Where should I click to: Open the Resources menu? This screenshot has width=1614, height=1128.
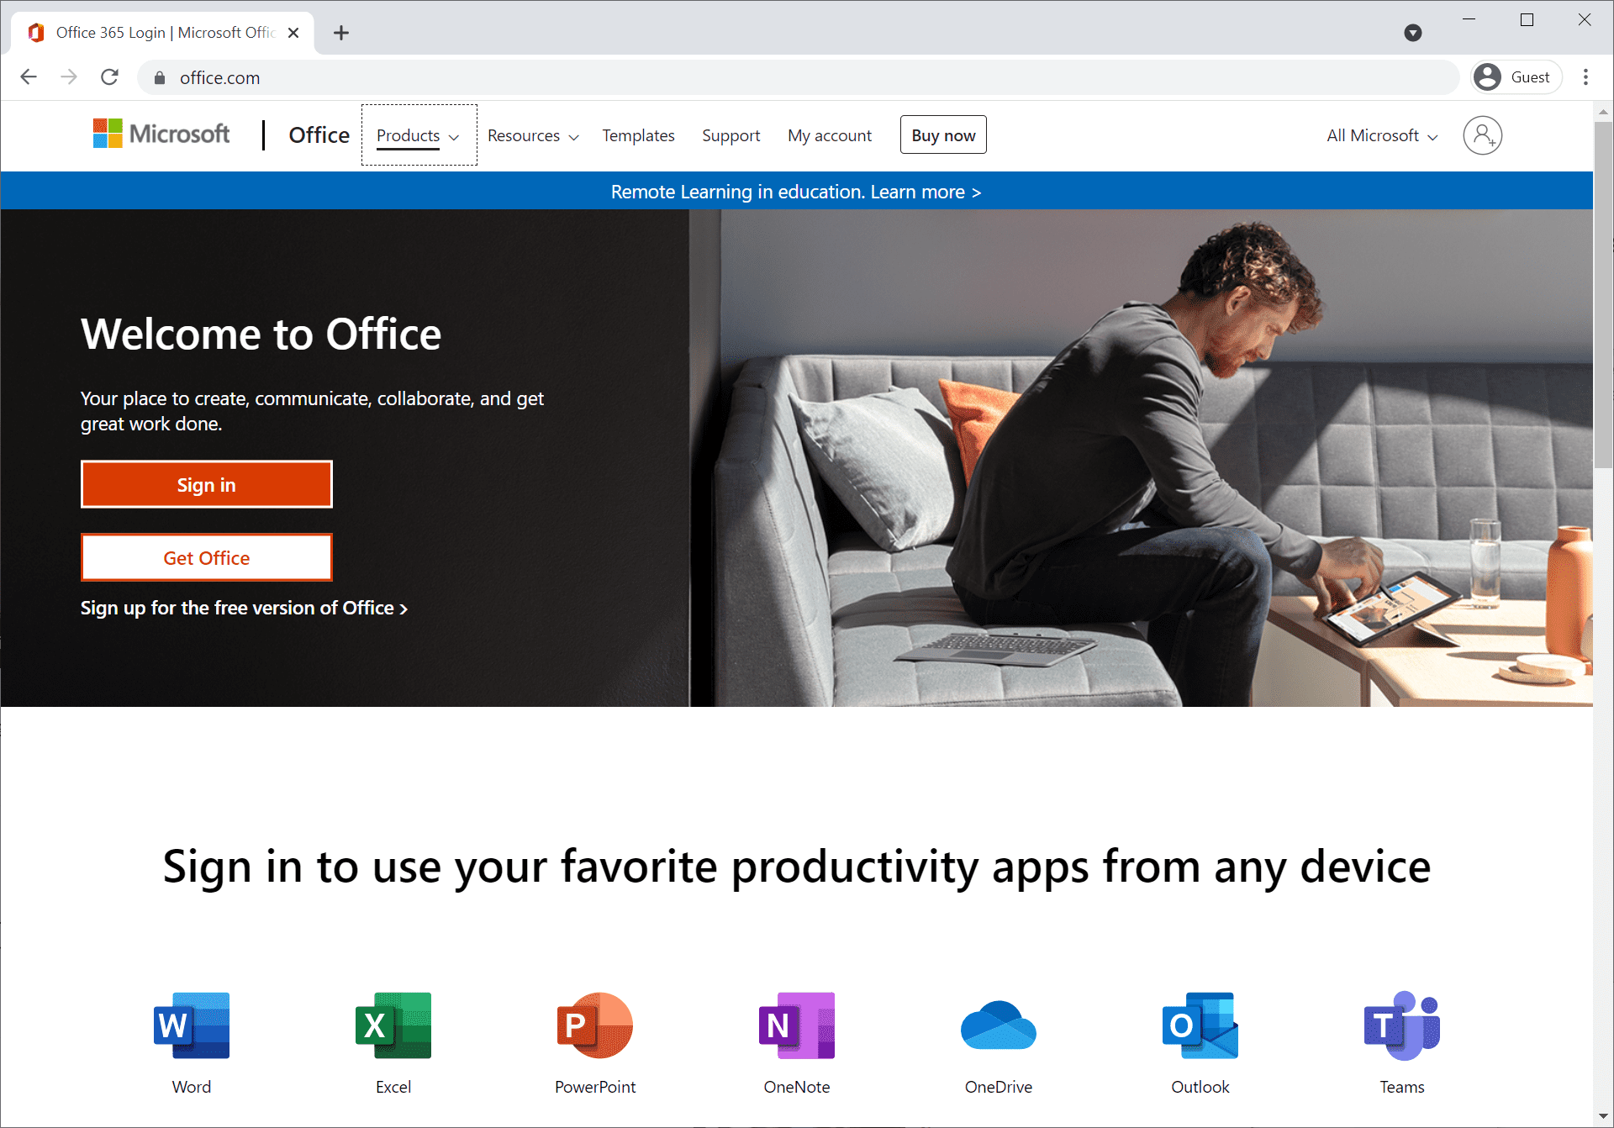531,135
